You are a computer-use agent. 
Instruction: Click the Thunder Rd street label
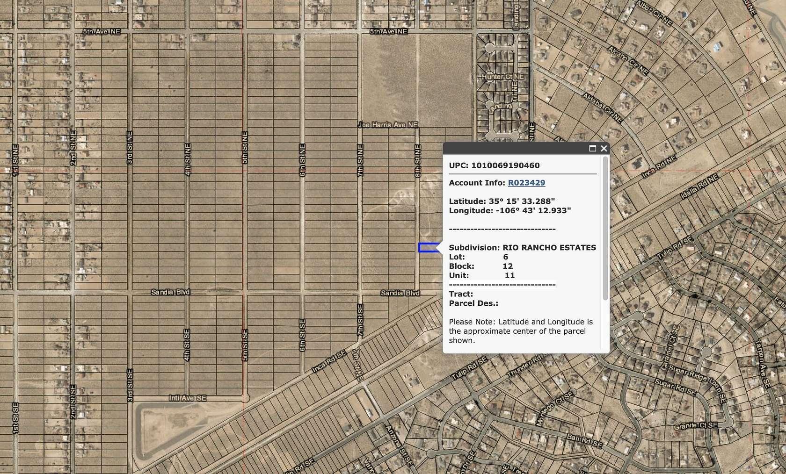[528, 365]
